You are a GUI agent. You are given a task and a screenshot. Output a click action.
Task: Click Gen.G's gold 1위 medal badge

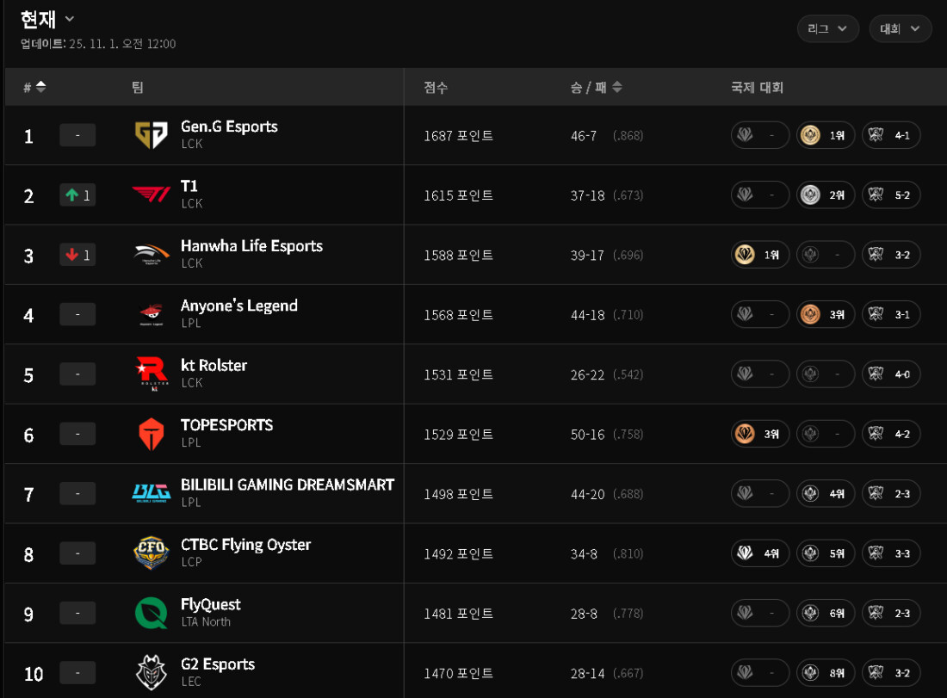[826, 135]
